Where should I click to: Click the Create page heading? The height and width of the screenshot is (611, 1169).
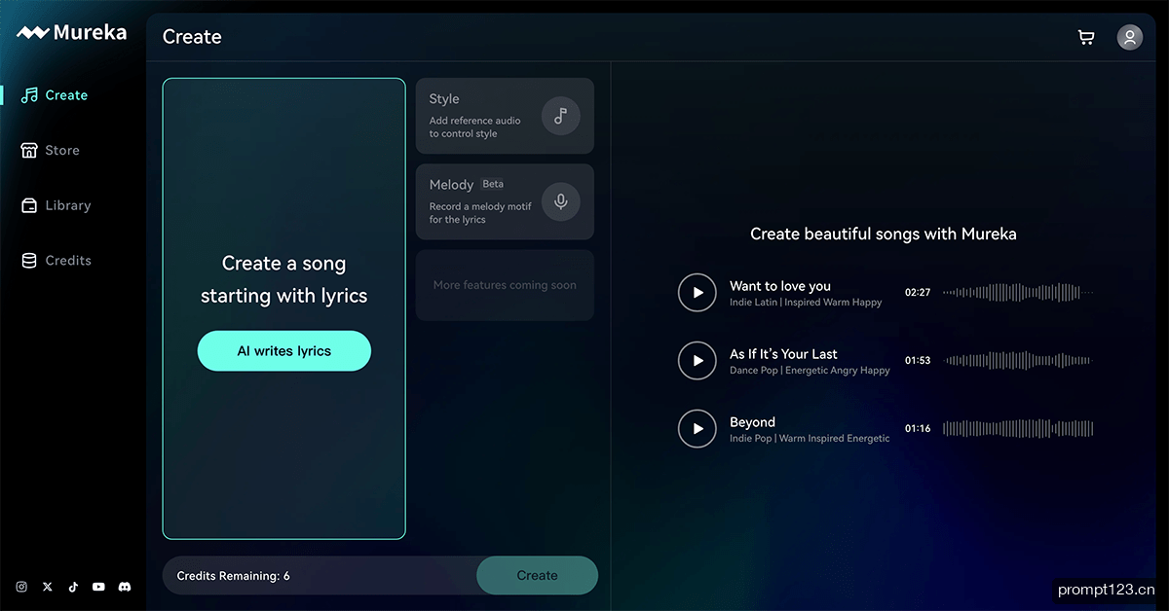[x=192, y=37]
